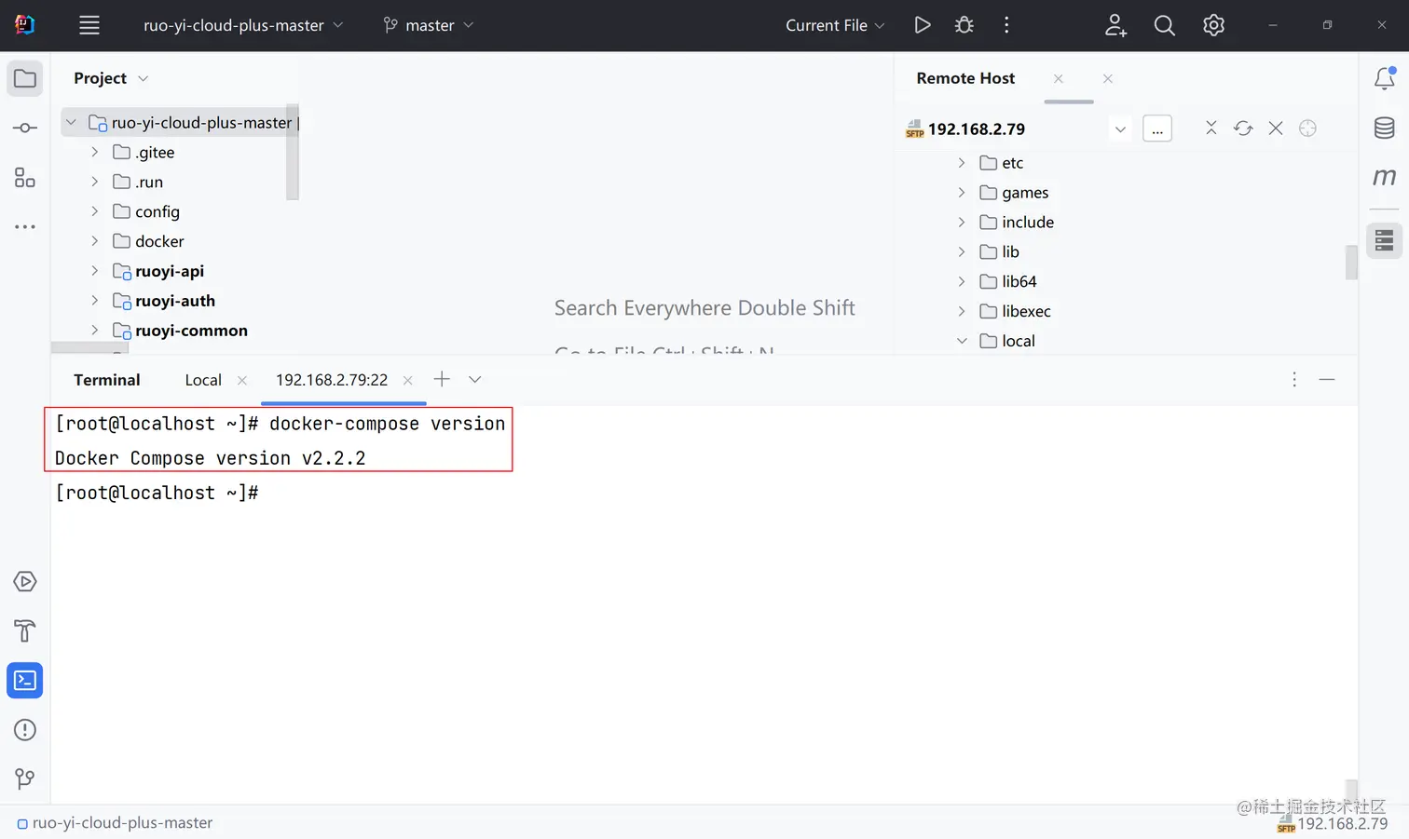The height and width of the screenshot is (839, 1409).
Task: Expand the ruoyi-auth module
Action: tap(94, 301)
